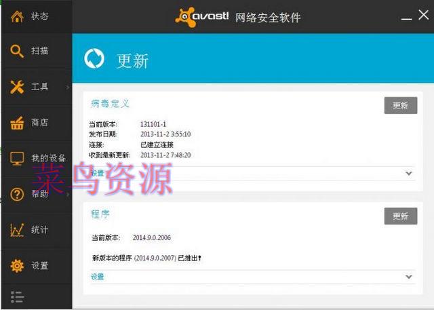The height and width of the screenshot is (310, 434).
Task: Click 更新 button for program
Action: [x=401, y=216]
